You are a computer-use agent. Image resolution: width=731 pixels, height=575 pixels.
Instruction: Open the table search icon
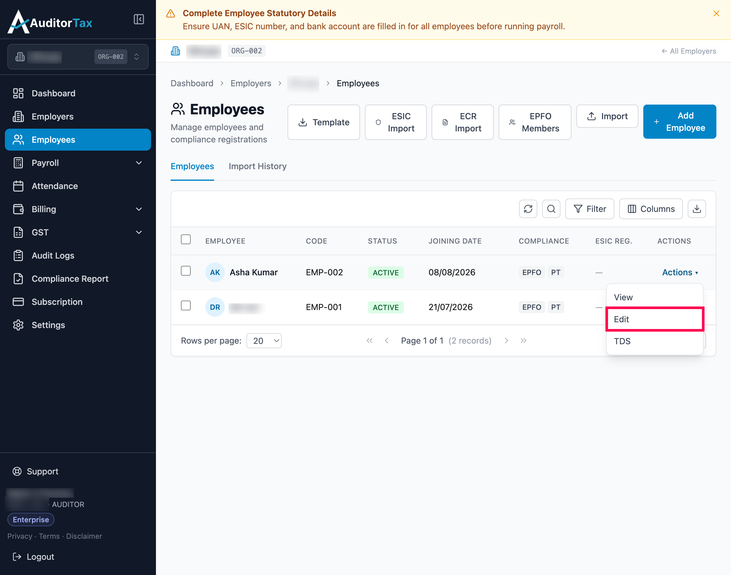pyautogui.click(x=551, y=209)
